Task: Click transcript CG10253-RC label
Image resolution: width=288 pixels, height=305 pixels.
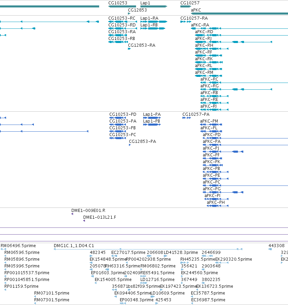Action: 122,18
